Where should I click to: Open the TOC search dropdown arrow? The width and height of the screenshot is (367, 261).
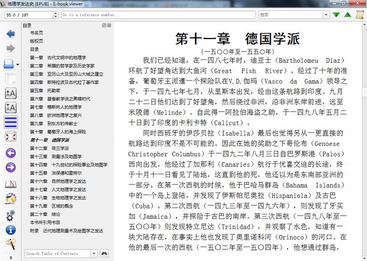pyautogui.click(x=94, y=253)
